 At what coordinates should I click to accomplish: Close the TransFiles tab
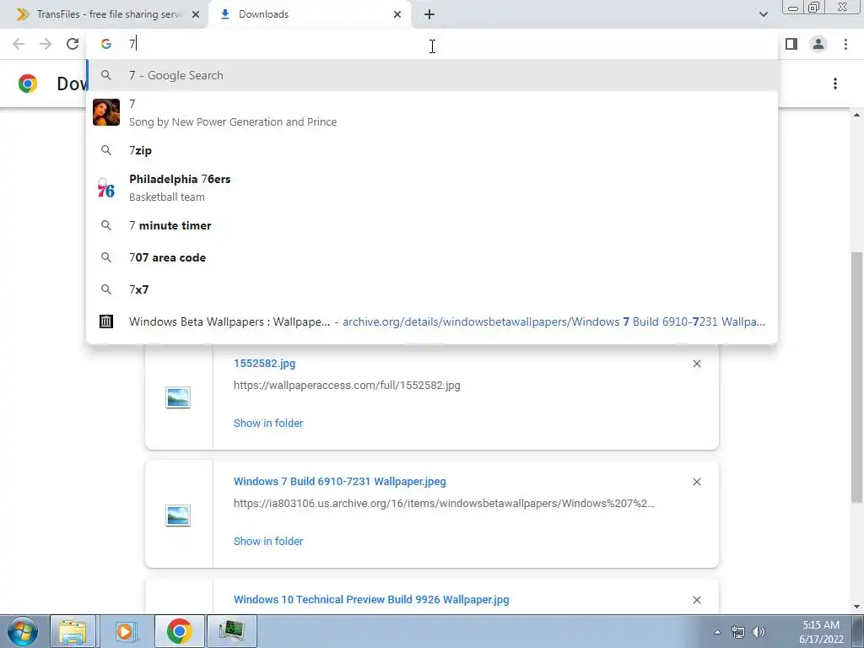[196, 14]
